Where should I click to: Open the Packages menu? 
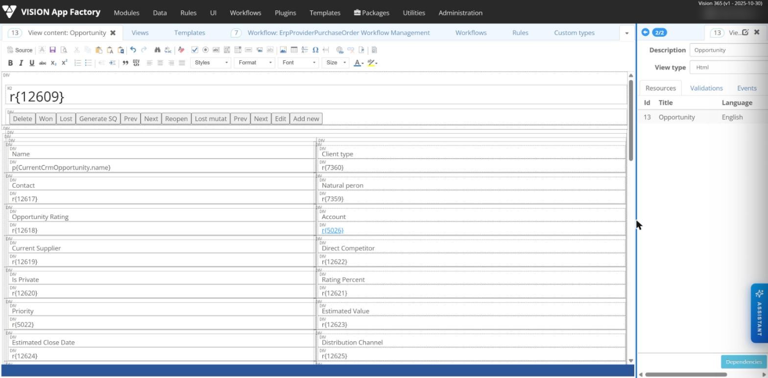click(x=372, y=13)
